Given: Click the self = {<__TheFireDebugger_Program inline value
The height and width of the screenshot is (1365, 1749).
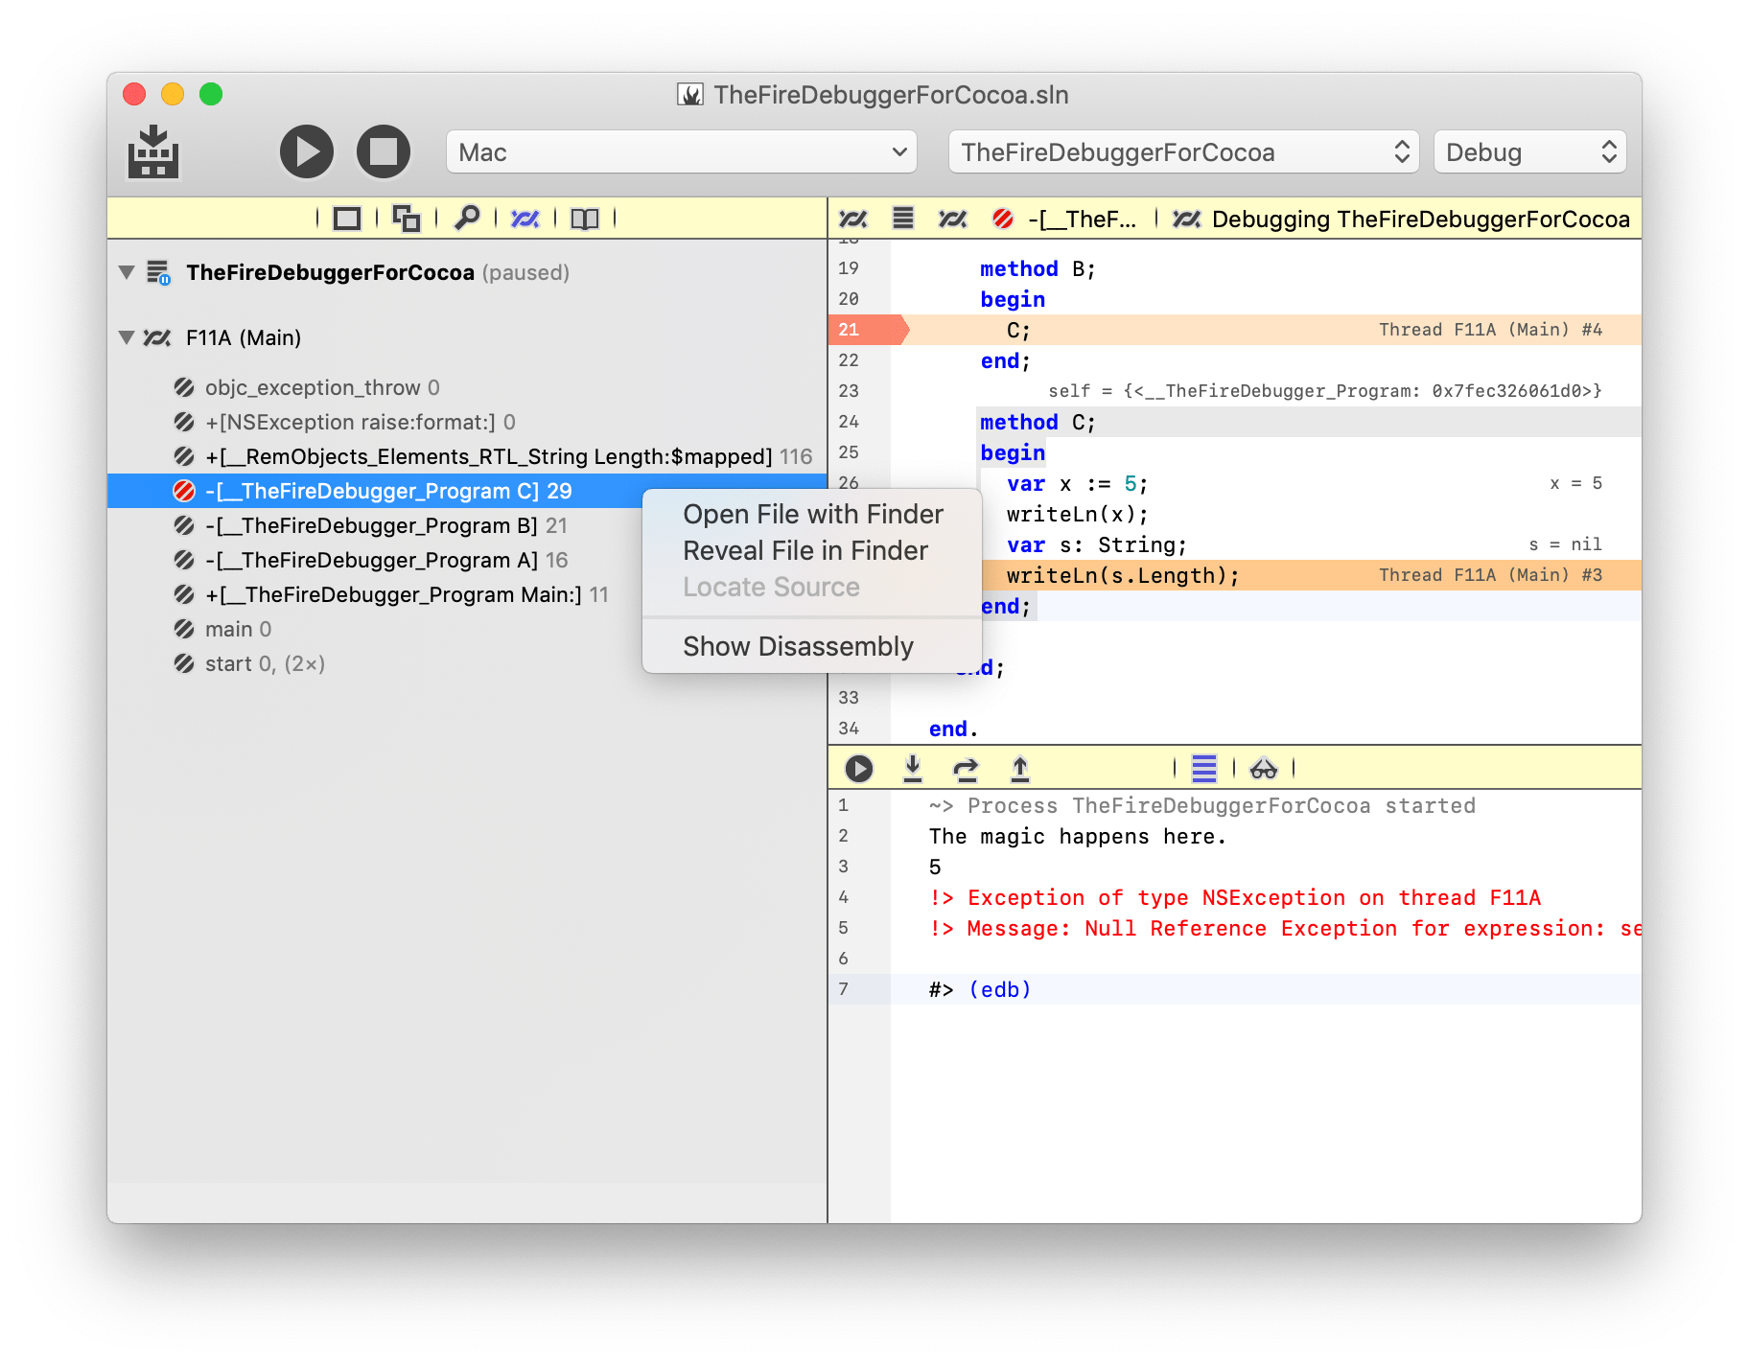Looking at the screenshot, I should point(1325,391).
